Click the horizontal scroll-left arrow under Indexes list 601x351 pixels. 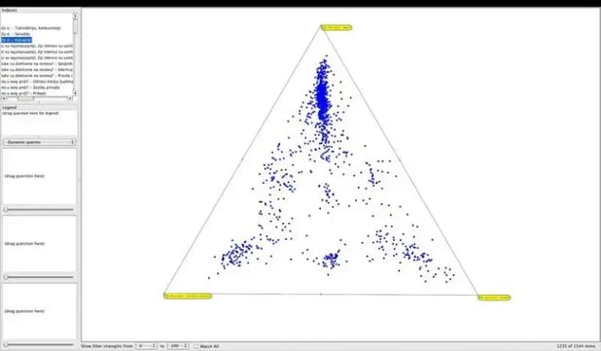4,98
